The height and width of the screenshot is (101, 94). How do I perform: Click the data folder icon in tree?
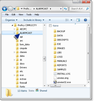(x=17, y=56)
